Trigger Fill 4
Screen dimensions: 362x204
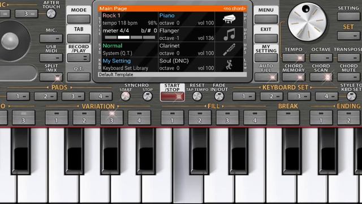coord(255,118)
